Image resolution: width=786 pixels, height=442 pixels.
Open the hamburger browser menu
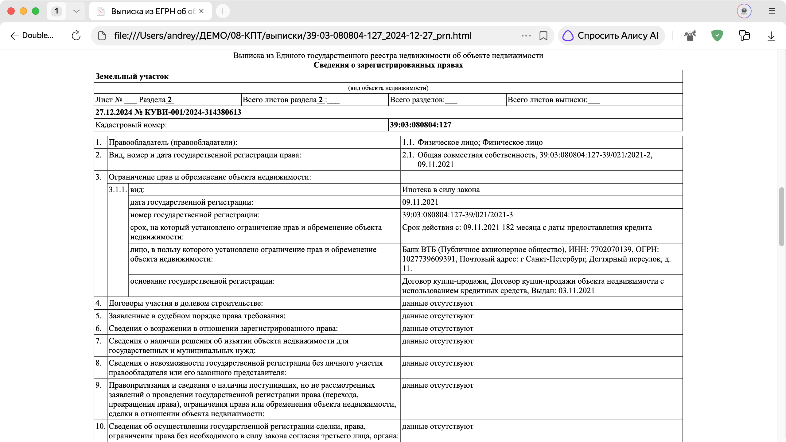(x=772, y=11)
